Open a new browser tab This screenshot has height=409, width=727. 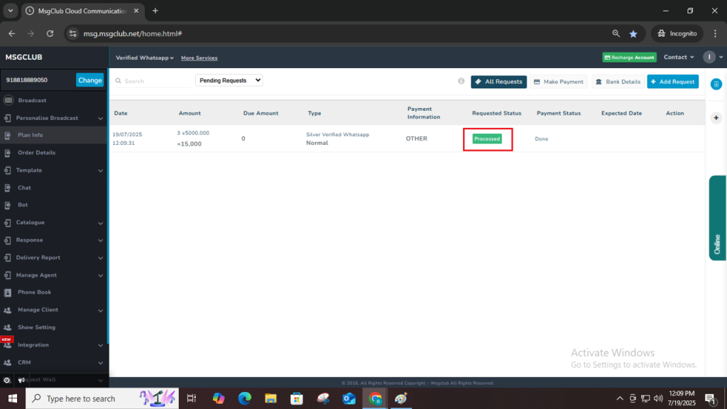155,11
